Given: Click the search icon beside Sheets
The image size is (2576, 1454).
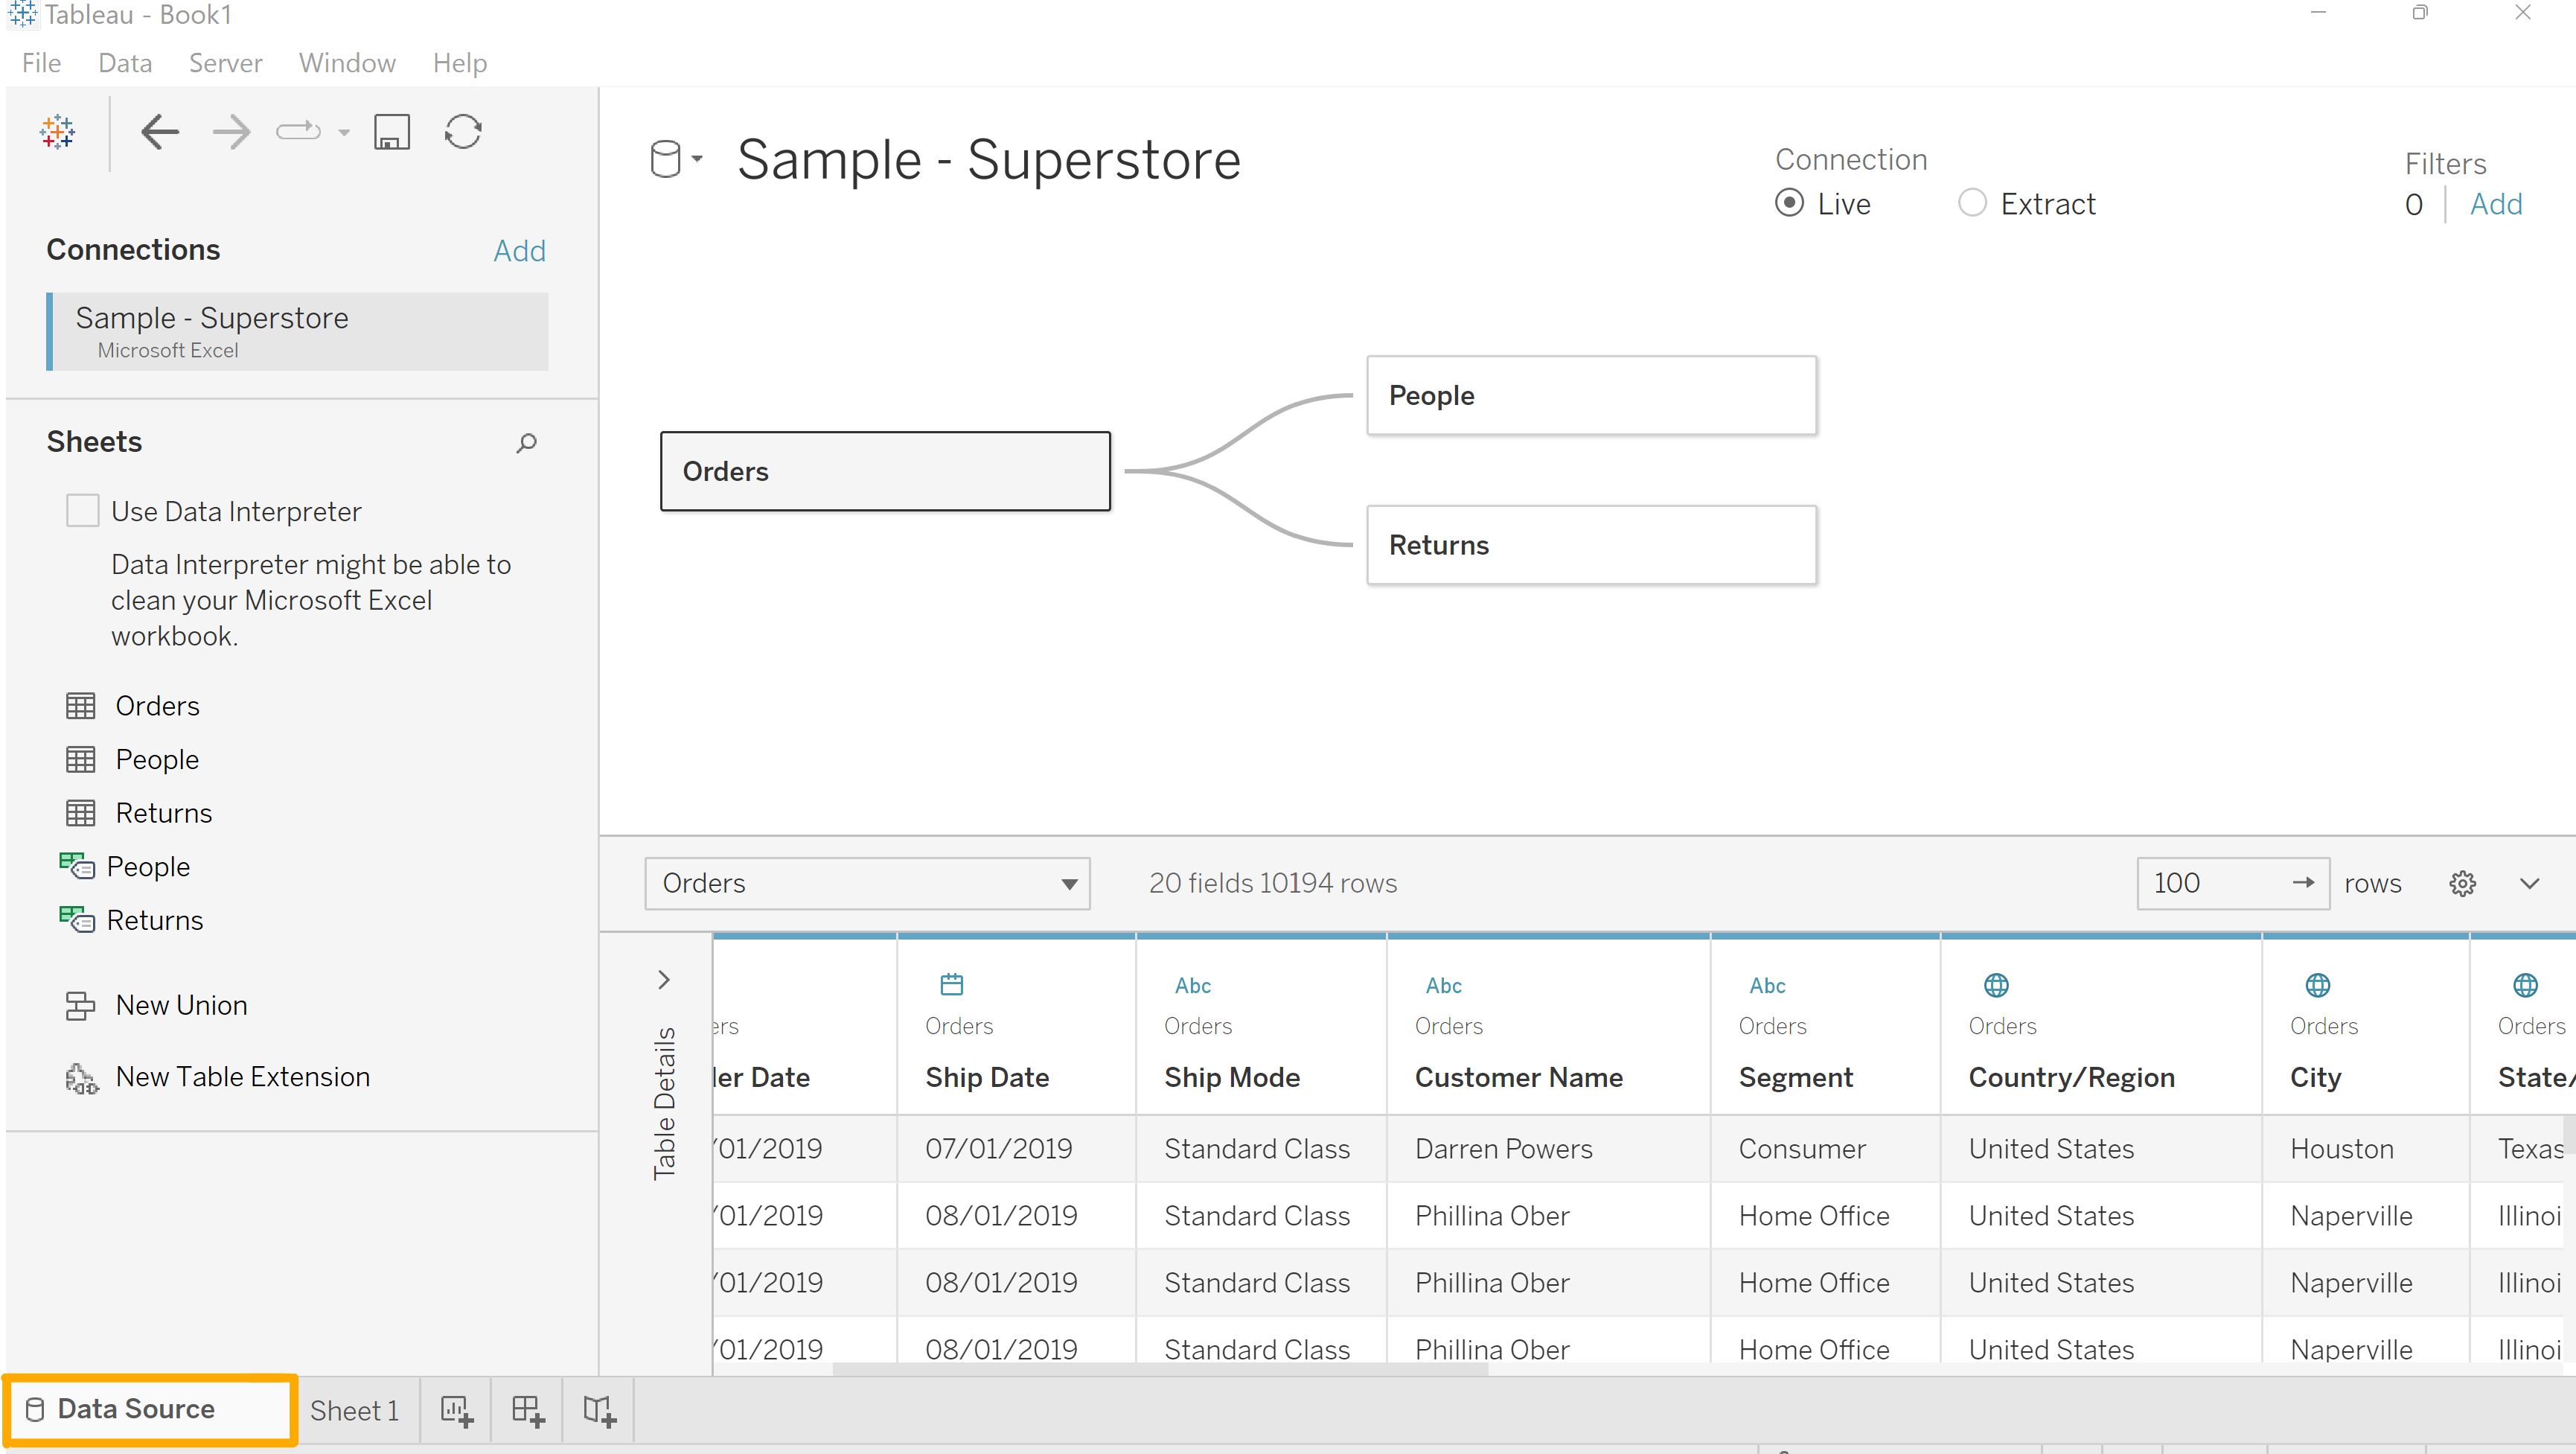Looking at the screenshot, I should [526, 442].
